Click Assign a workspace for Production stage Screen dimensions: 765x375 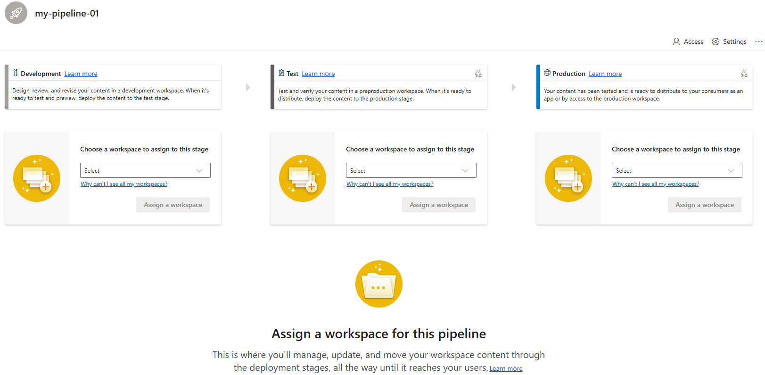(x=705, y=205)
